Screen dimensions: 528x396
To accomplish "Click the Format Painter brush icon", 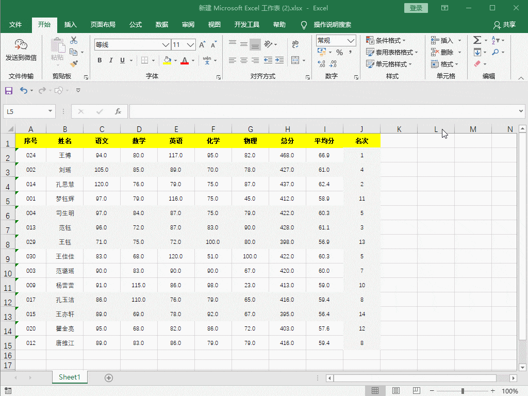I will 74,63.
